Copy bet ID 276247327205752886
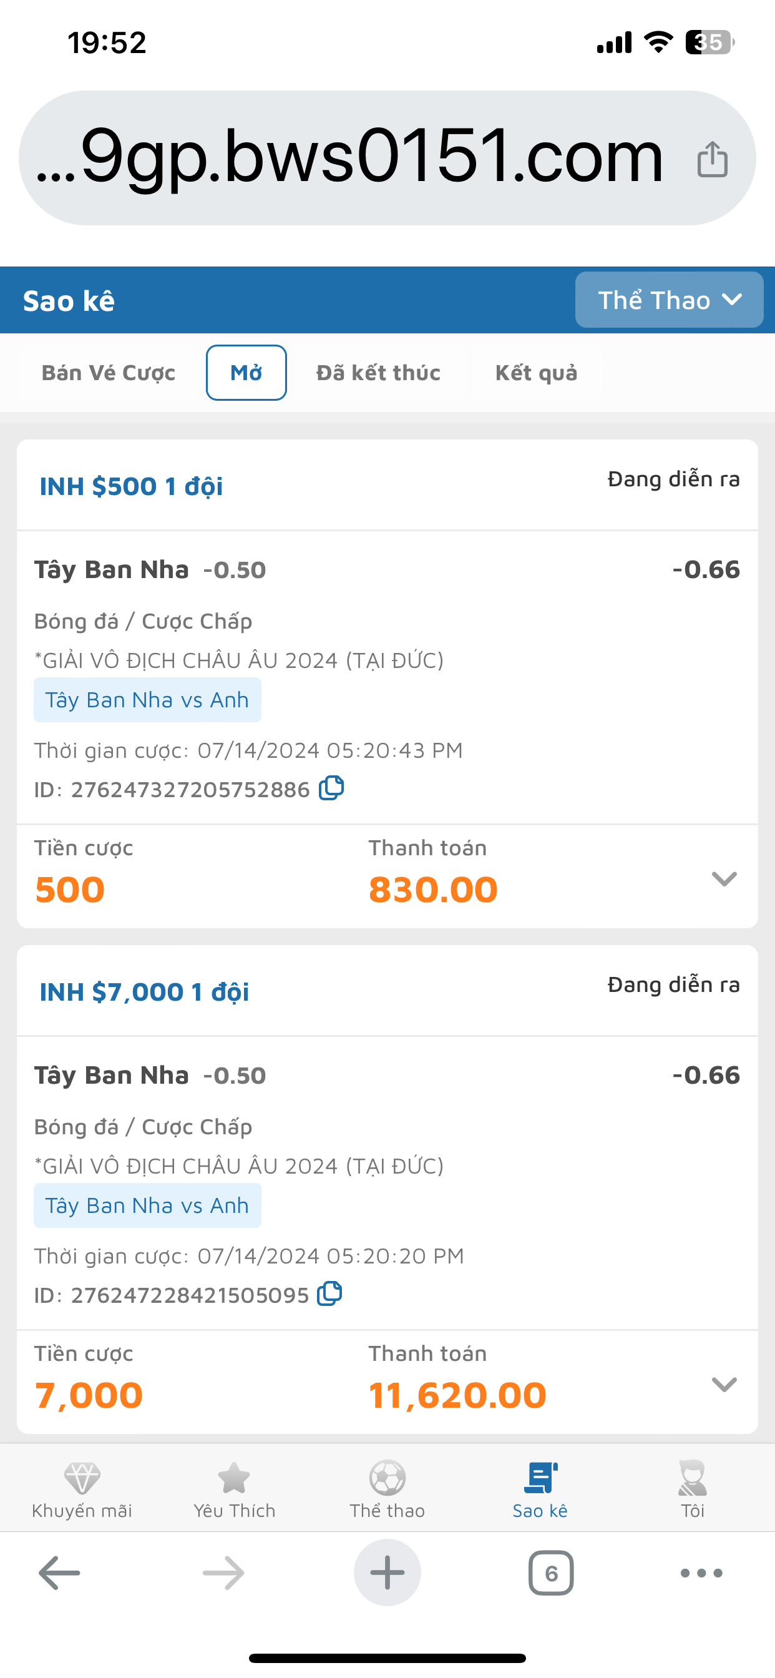The image size is (775, 1678). click(331, 788)
